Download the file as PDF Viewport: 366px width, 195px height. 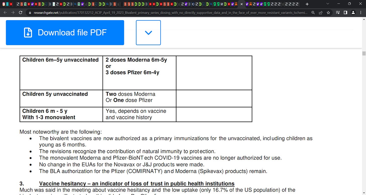pyautogui.click(x=65, y=33)
